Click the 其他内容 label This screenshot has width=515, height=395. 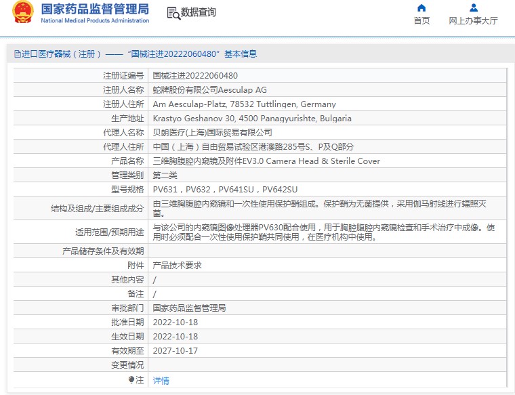127,279
